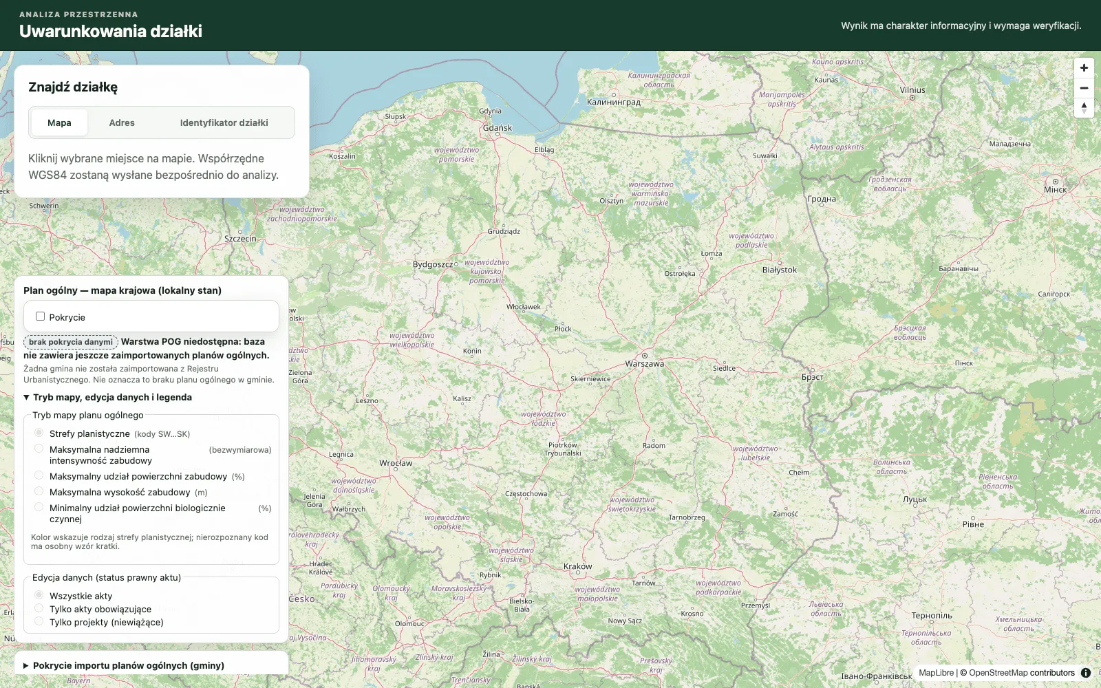This screenshot has width=1101, height=688.
Task: Expand Pokrycie importu planów ogólnych (gminy)
Action: tap(124, 665)
